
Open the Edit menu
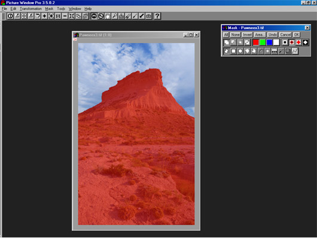tap(13, 9)
